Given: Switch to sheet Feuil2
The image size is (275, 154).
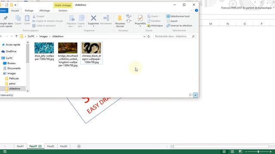Looking at the screenshot, I should (51, 146).
